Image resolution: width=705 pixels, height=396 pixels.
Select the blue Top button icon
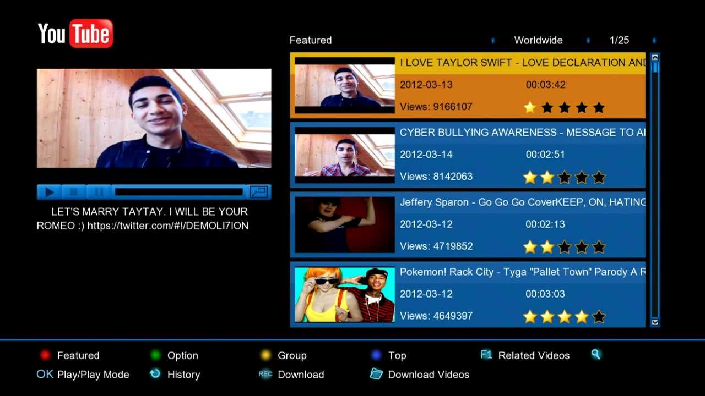[376, 355]
